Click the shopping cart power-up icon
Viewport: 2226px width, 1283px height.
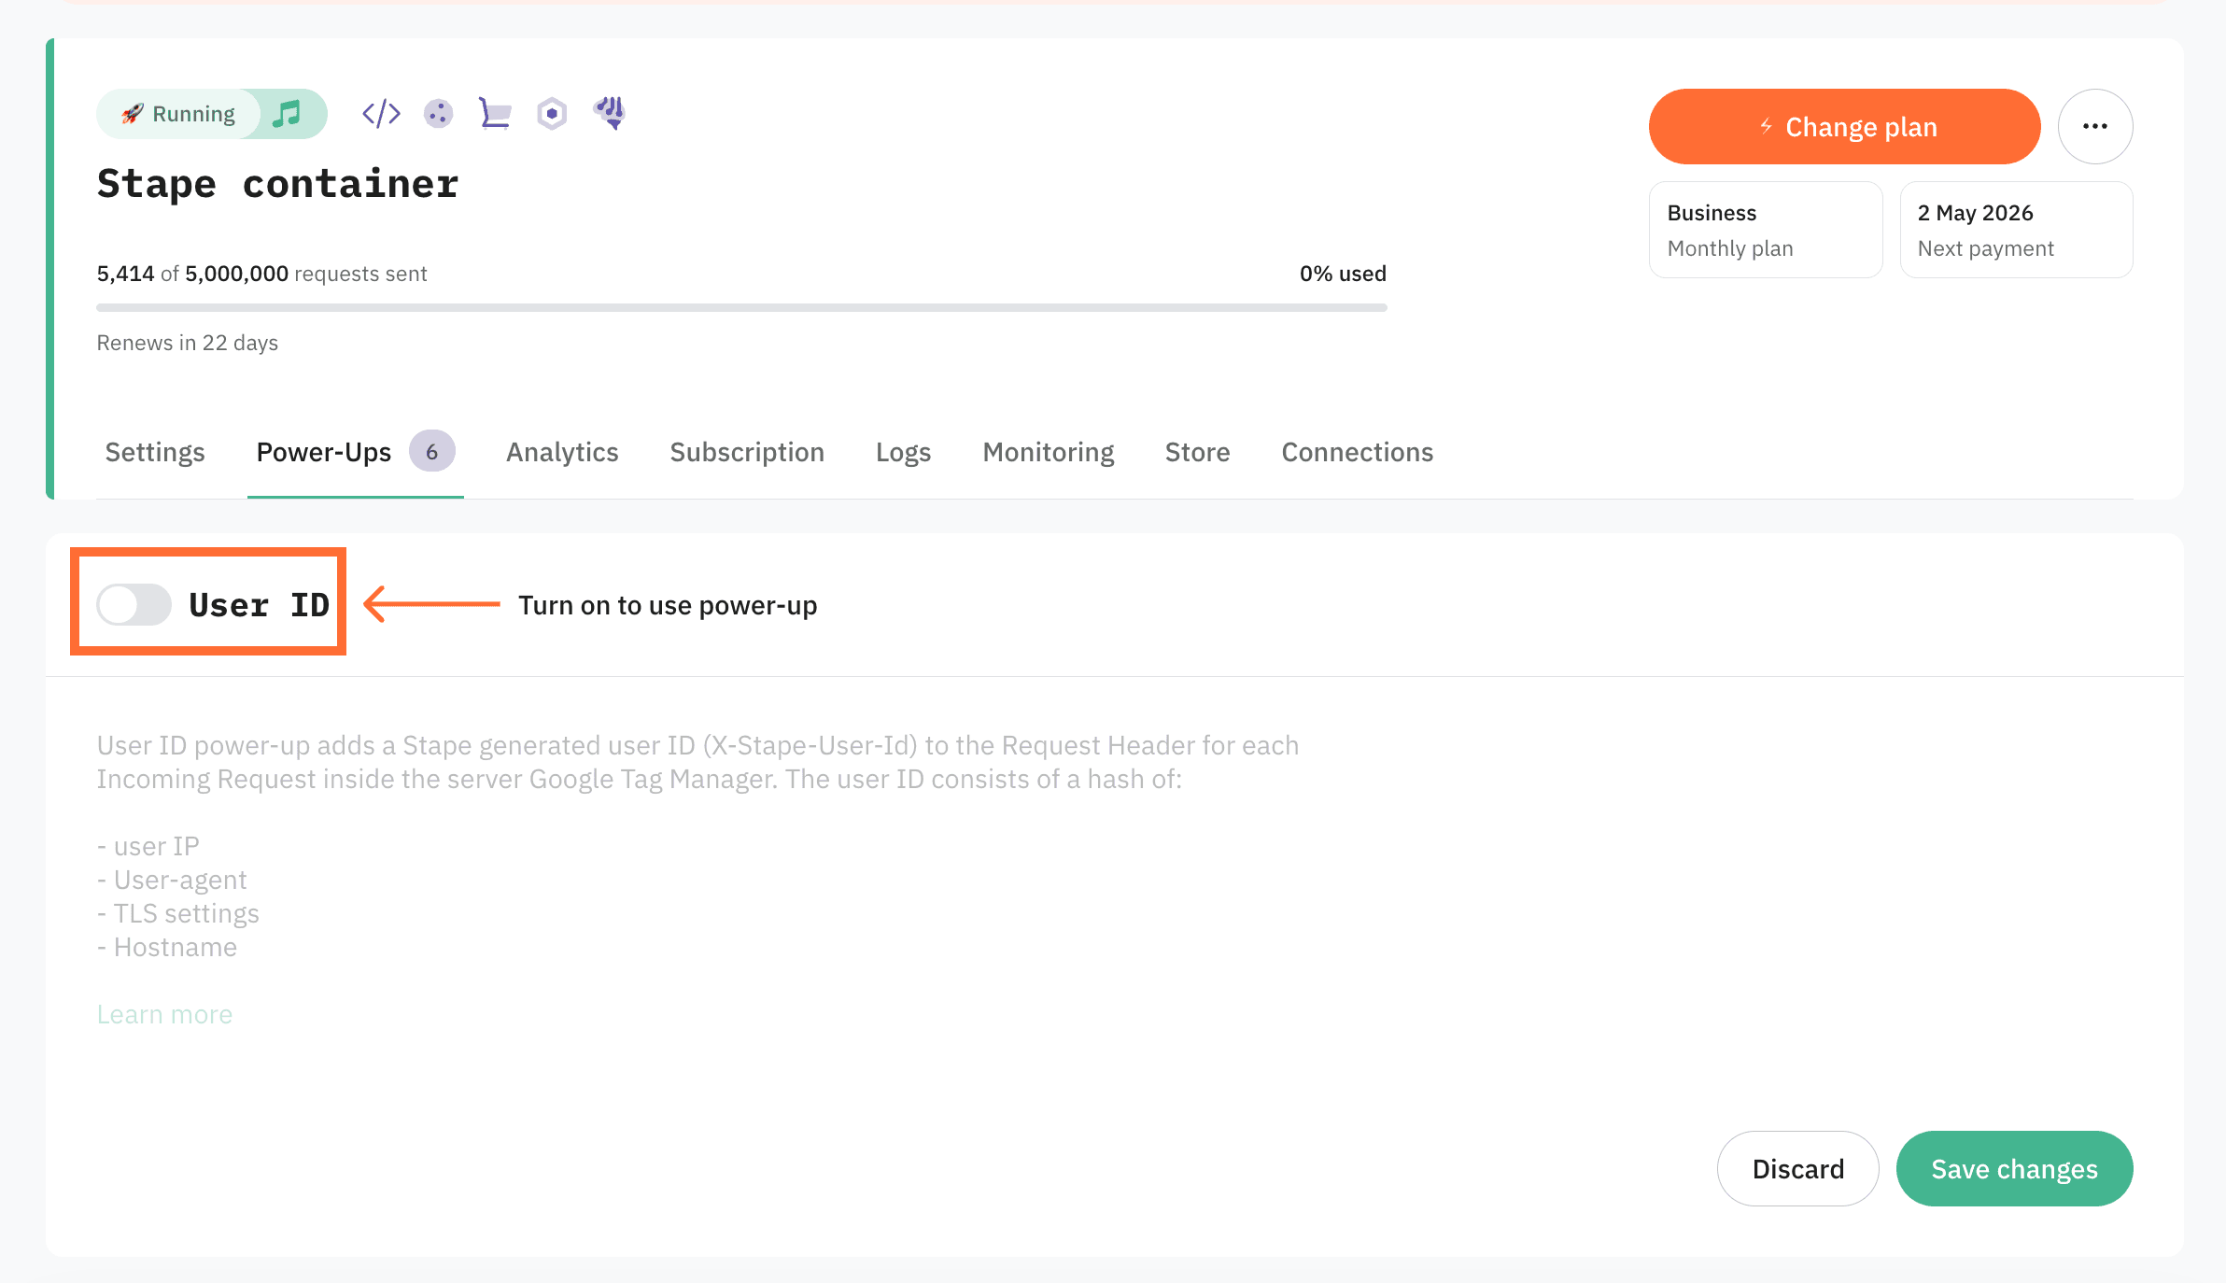[495, 114]
